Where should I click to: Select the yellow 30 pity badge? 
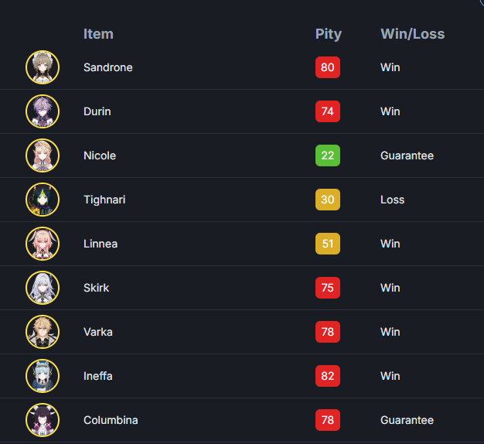(x=328, y=200)
